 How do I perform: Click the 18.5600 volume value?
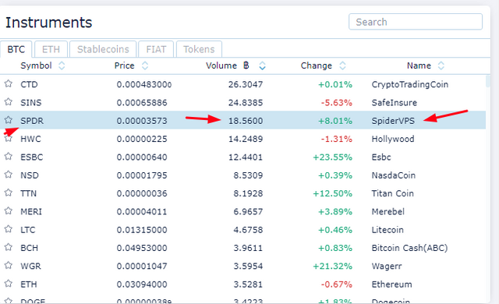246,121
